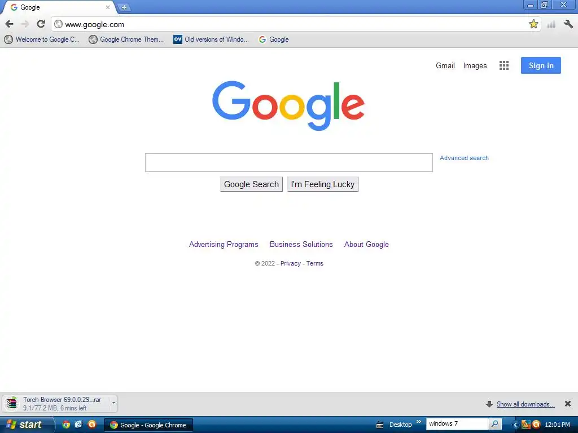
Task: Open the wrench settings menu
Action: pos(568,24)
